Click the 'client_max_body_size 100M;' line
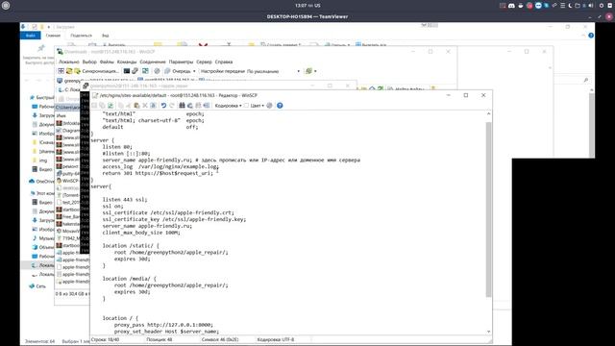Image resolution: width=615 pixels, height=346 pixels. (x=141, y=233)
